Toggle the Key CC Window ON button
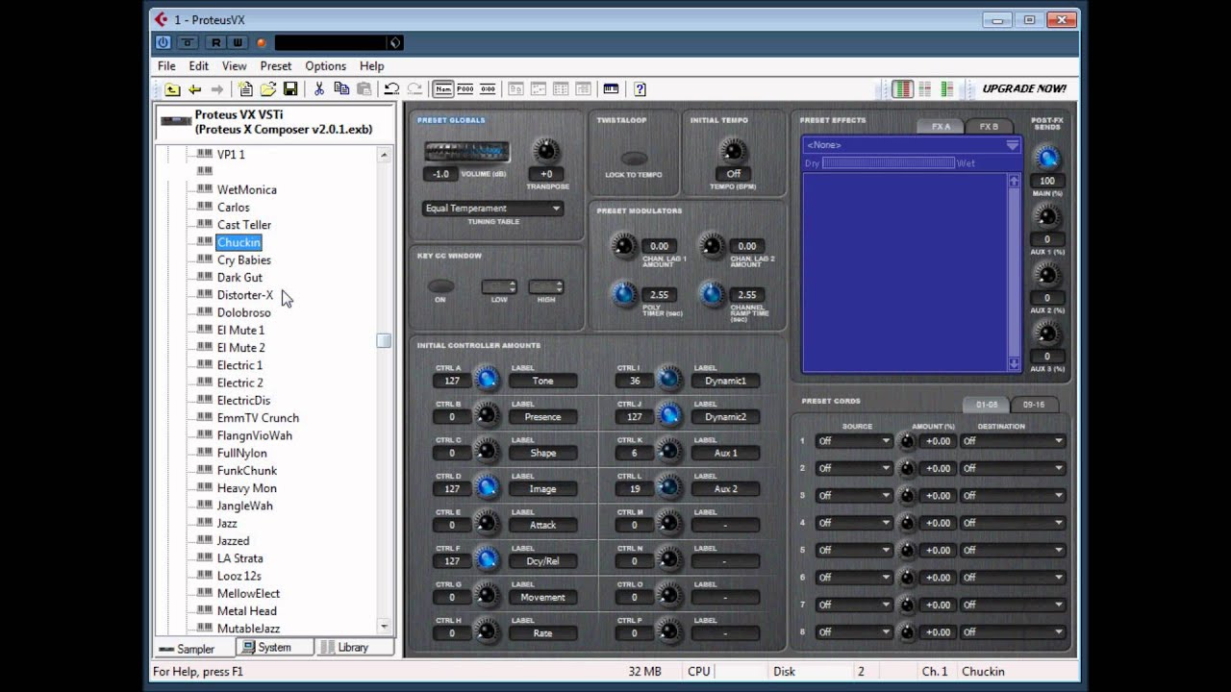This screenshot has width=1231, height=692. pyautogui.click(x=440, y=285)
